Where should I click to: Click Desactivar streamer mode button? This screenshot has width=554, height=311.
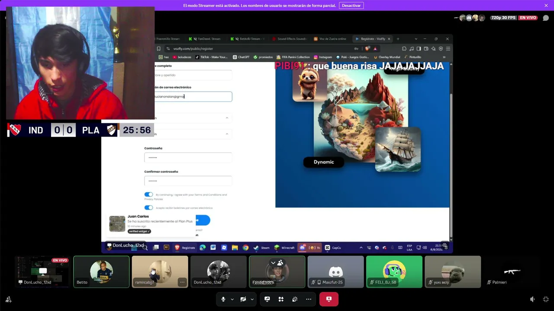click(x=351, y=6)
